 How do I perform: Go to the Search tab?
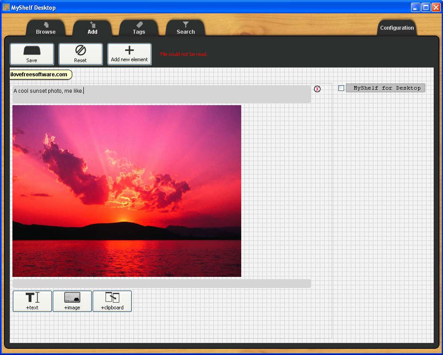pyautogui.click(x=185, y=28)
